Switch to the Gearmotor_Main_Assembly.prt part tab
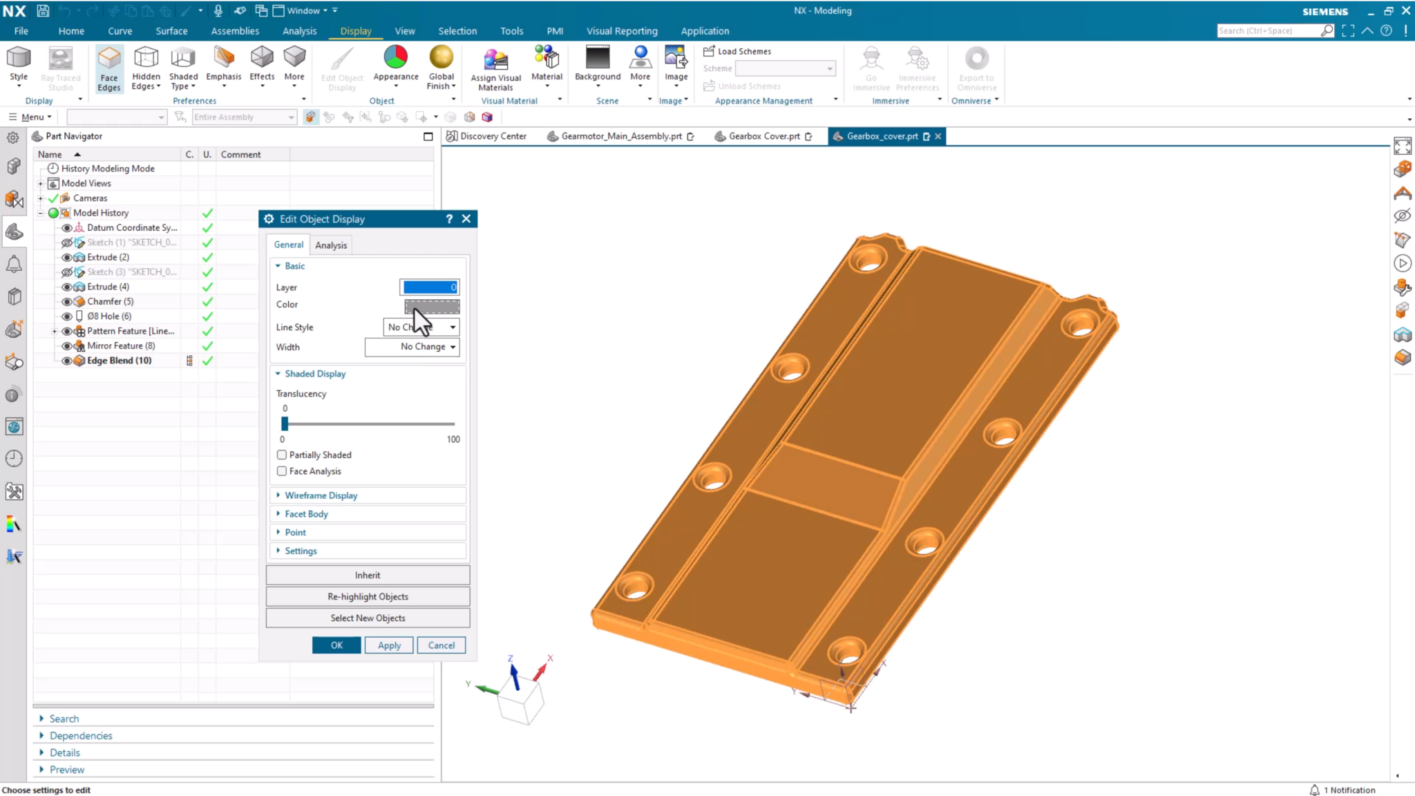 click(620, 136)
